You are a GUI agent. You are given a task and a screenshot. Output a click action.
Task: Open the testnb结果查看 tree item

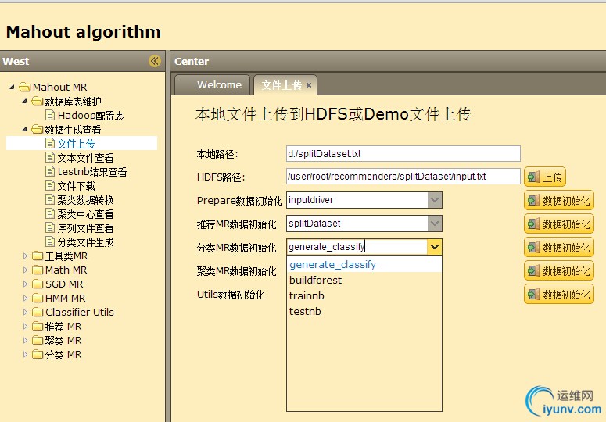(92, 171)
